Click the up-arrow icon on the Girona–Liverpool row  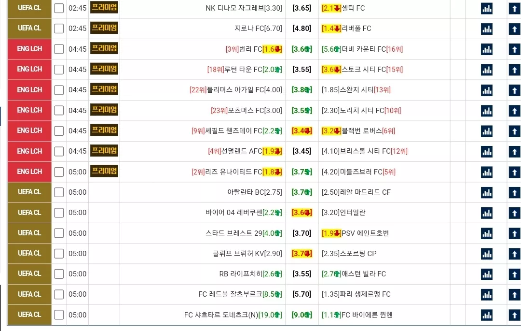coord(515,29)
